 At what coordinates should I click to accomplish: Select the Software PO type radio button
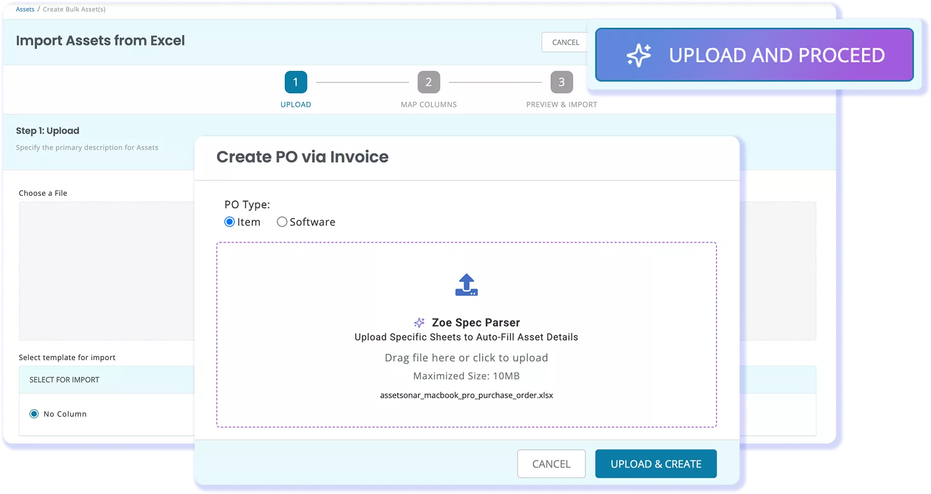coord(282,222)
